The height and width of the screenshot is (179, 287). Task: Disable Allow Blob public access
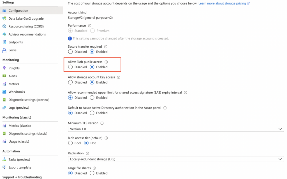pyautogui.click(x=70, y=67)
